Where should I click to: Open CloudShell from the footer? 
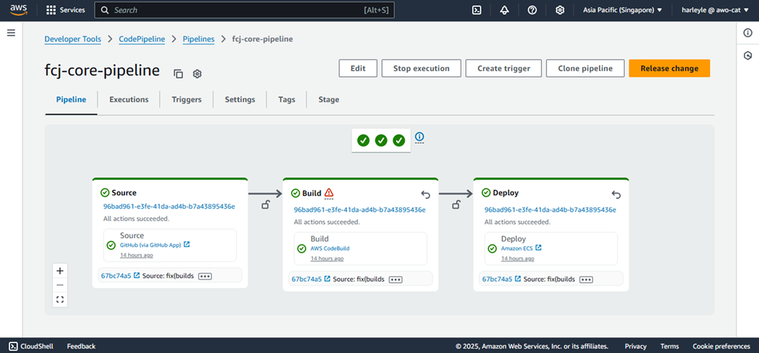click(x=31, y=346)
